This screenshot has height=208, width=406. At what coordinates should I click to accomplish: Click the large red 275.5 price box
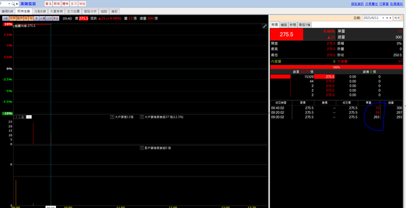pos(286,34)
